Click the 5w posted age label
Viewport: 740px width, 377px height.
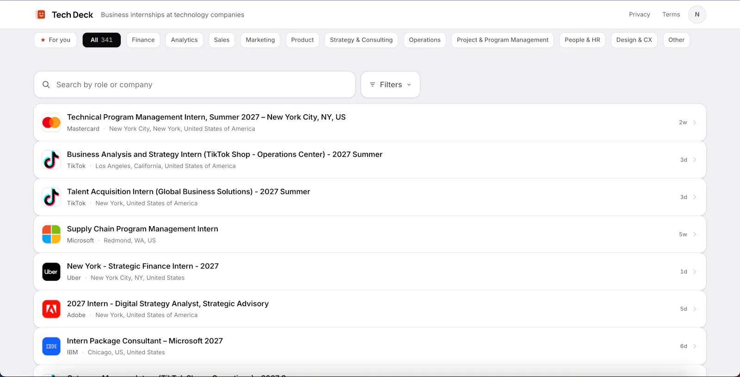pyautogui.click(x=683, y=235)
